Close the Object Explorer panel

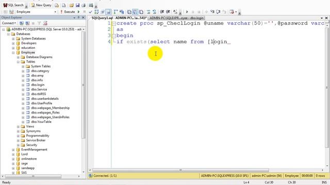coord(83,17)
